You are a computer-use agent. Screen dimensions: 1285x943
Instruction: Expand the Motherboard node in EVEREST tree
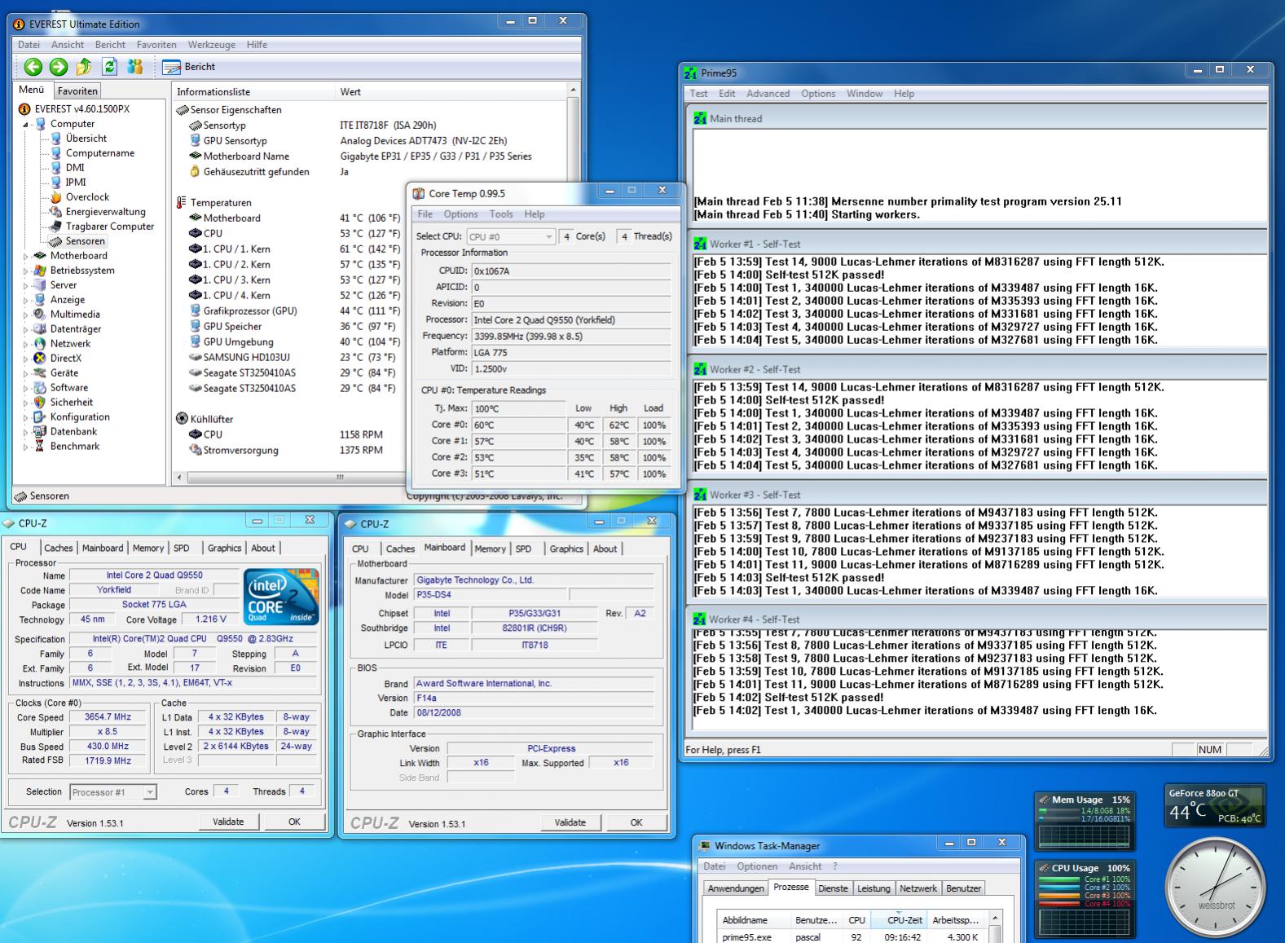tap(26, 256)
